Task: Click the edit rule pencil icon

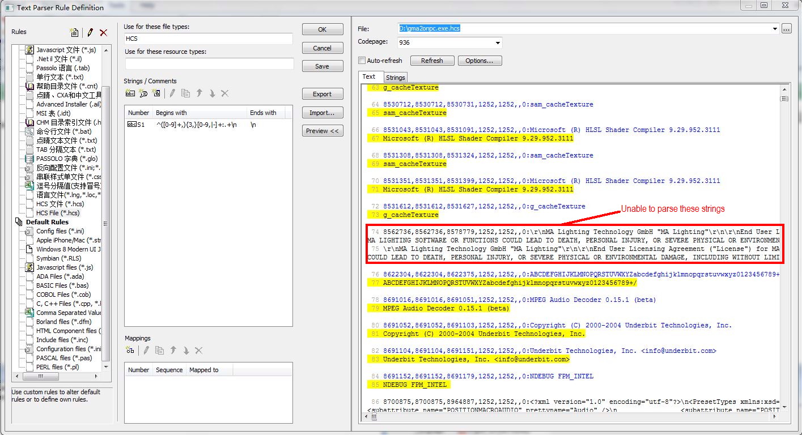Action: pos(90,33)
